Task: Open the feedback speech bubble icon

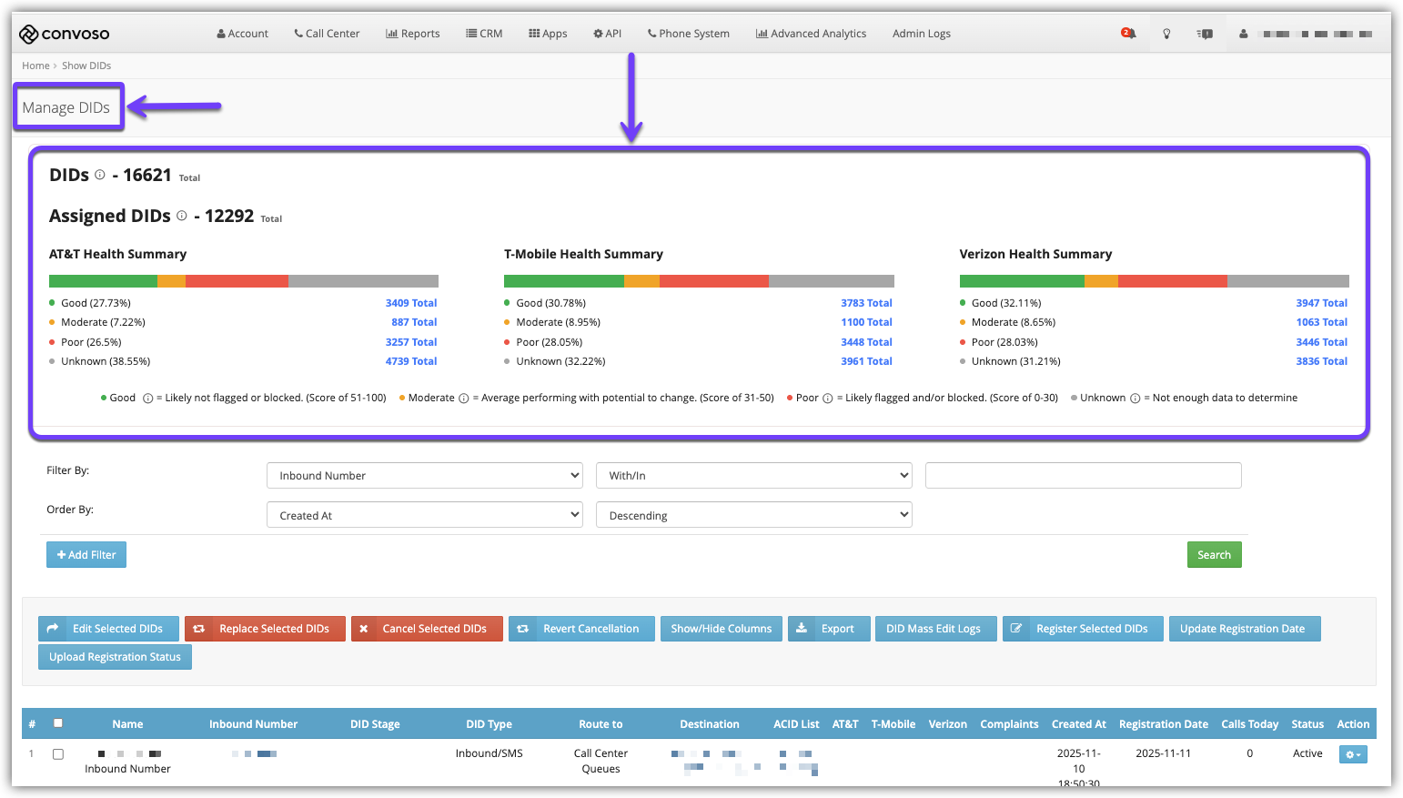Action: coord(1206,34)
